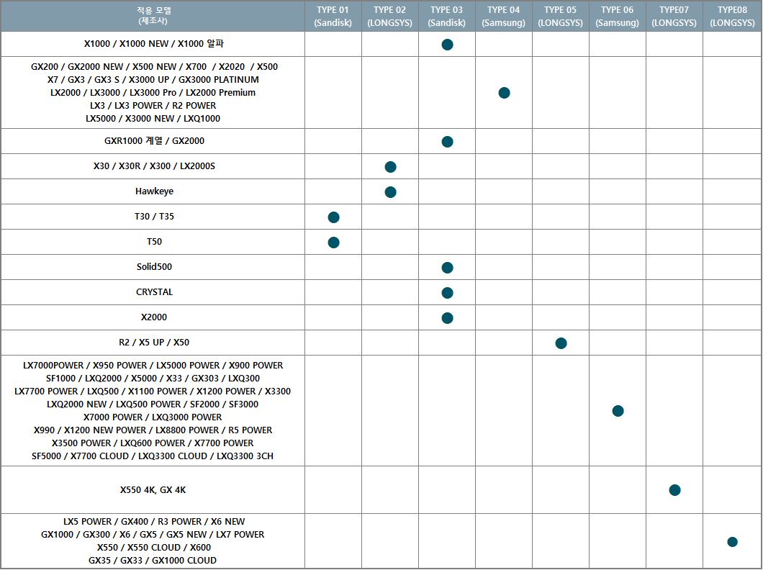This screenshot has width=763, height=570.
Task: Click the dot in the X1000 / X1000 NEW row
Action: coord(447,45)
